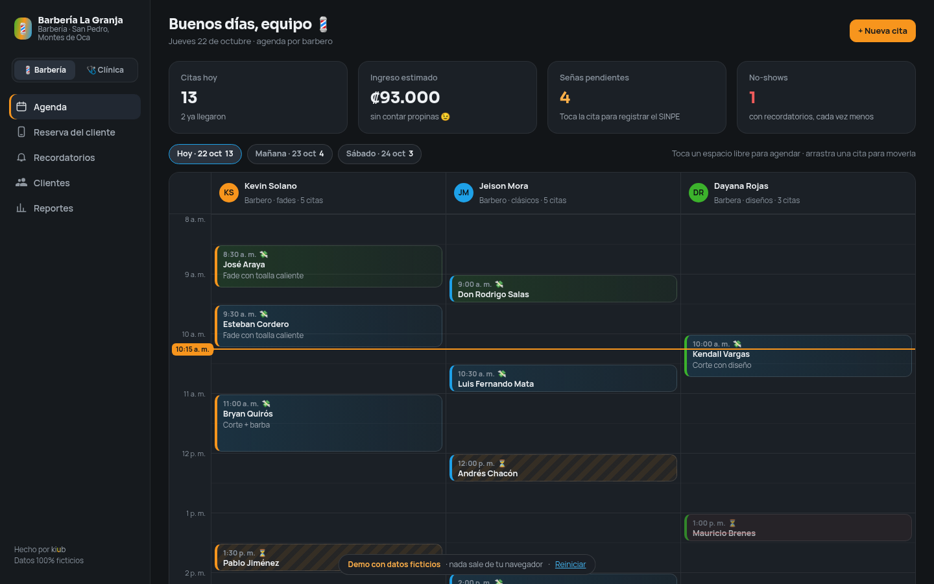This screenshot has width=934, height=584.
Task: Open Esteban Cordero's 9:30 appointment
Action: click(x=328, y=326)
